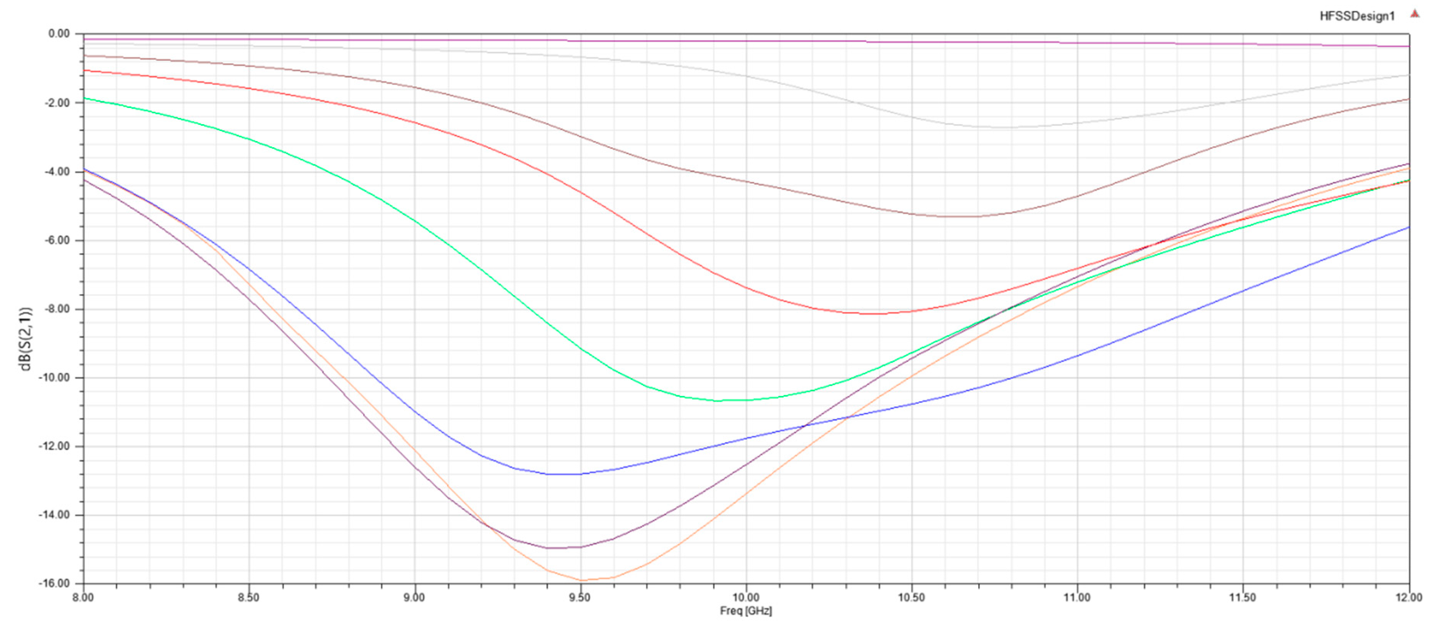Viewport: 1442px width, 630px height.
Task: Select the Freq [GHz] X-axis title
Action: point(746,610)
